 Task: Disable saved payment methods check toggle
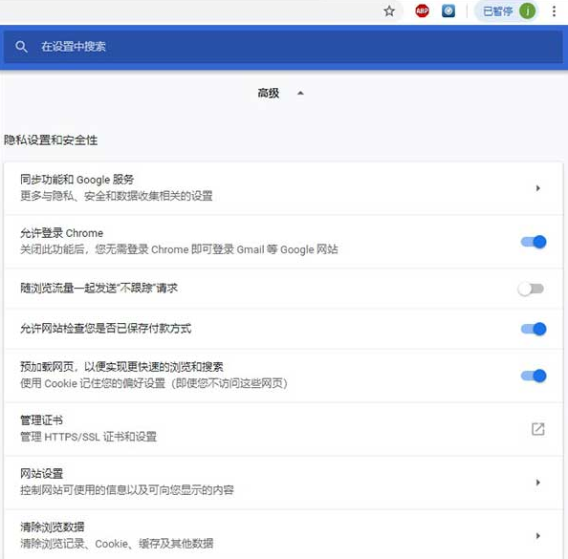[x=534, y=329]
